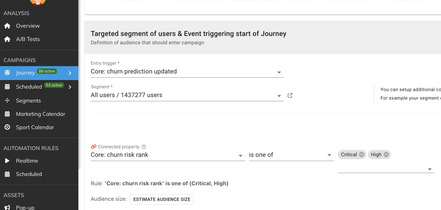Click the A/B Tests icon

(7, 39)
